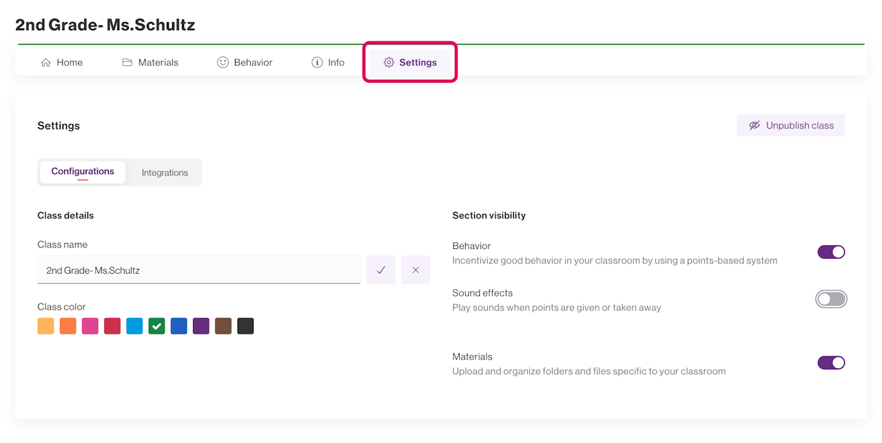Pick the black class color swatch
This screenshot has width=882, height=443.
245,326
